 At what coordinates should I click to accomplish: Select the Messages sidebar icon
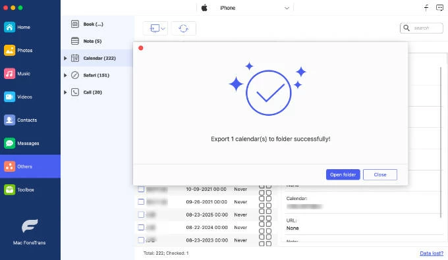pos(9,143)
